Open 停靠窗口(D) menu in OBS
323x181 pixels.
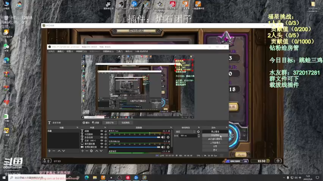82,51
